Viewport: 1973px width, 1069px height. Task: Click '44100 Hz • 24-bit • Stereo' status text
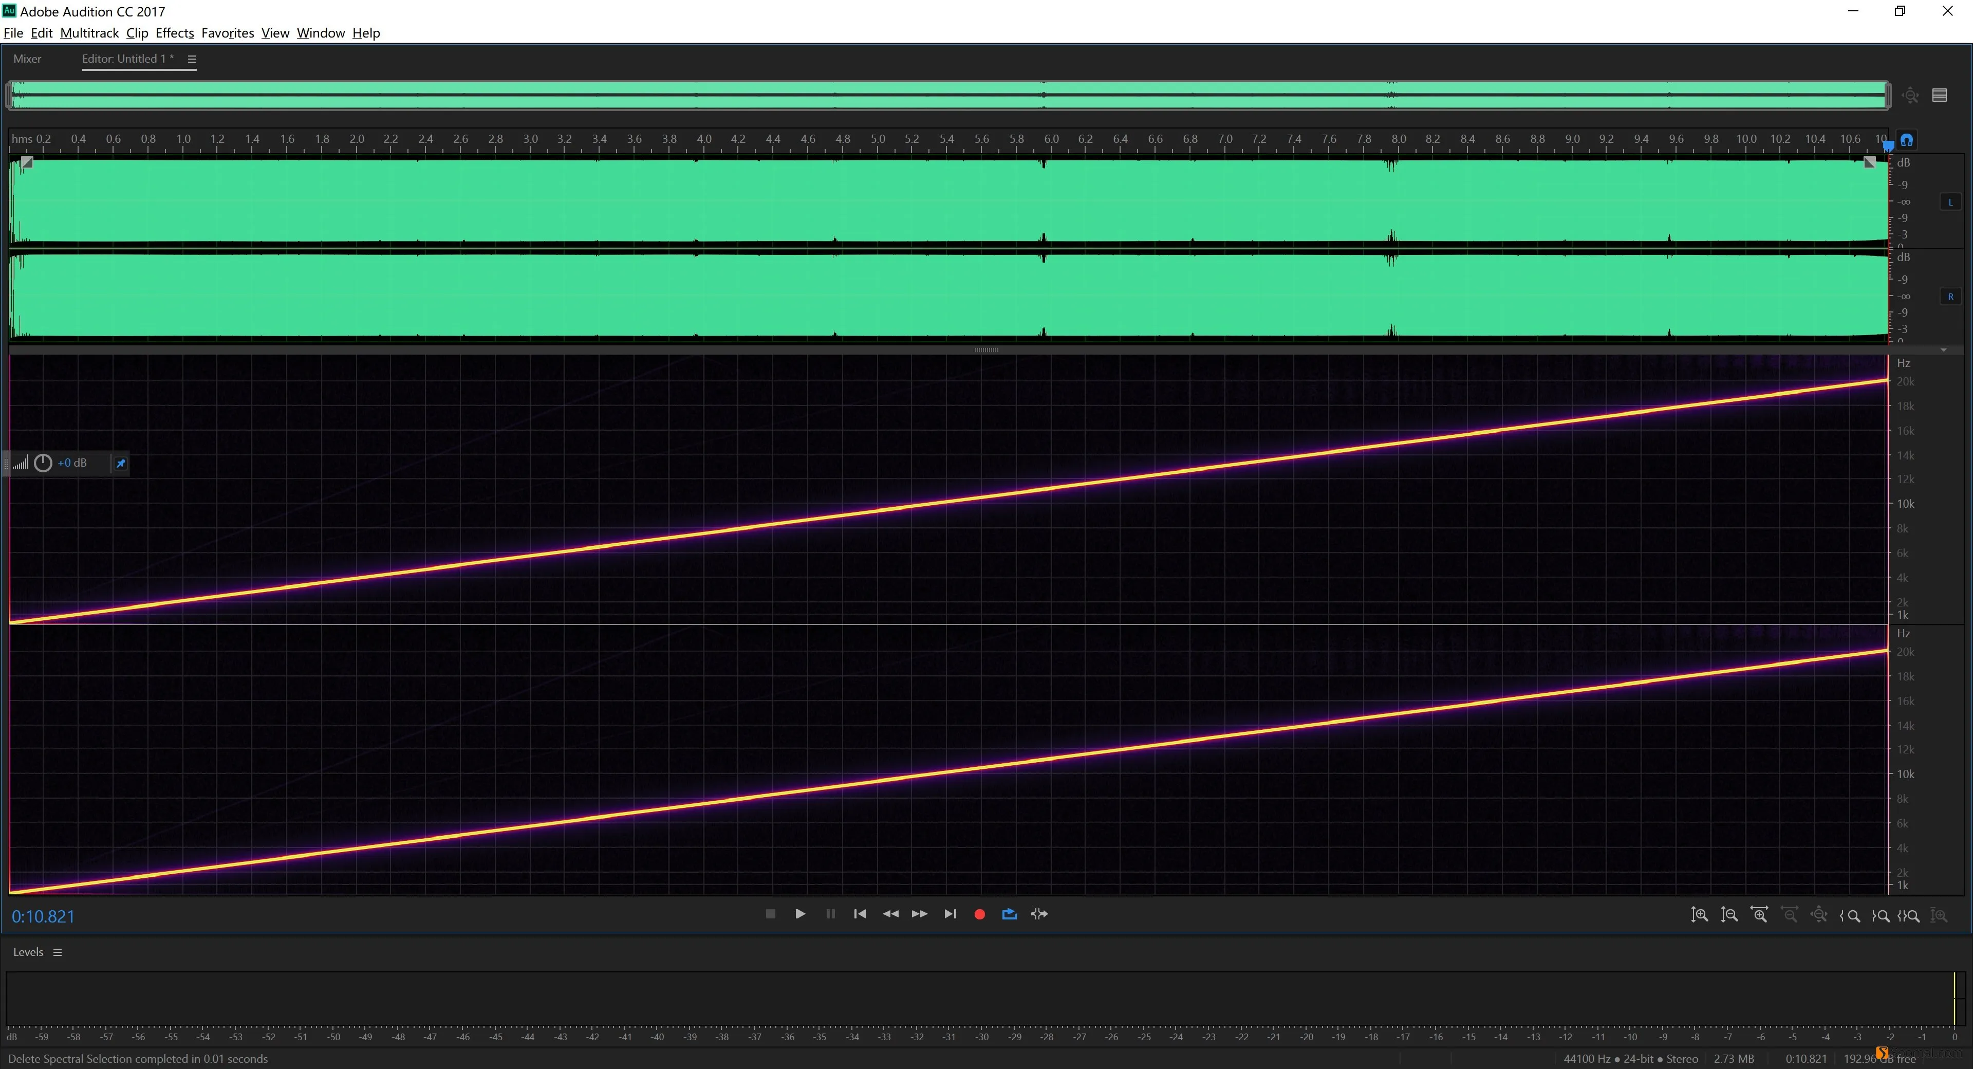coord(1631,1059)
